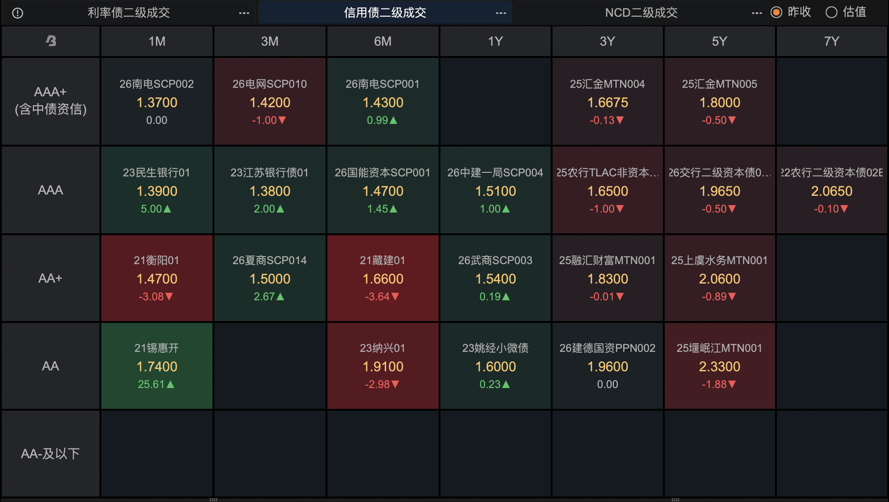
Task: Open the 21锡惠开 bright green cell
Action: coord(157,366)
